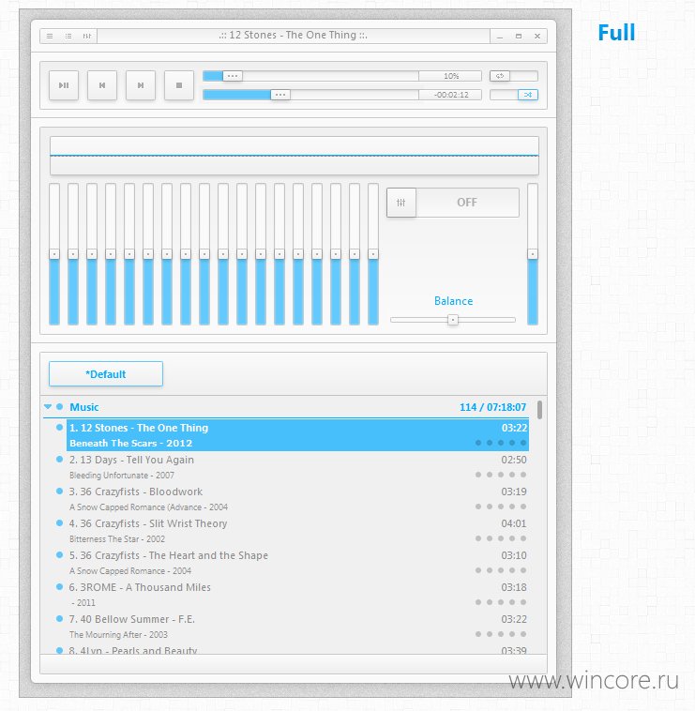Click the -00:02:12 remaining time display
This screenshot has height=711, width=695.
click(x=450, y=95)
